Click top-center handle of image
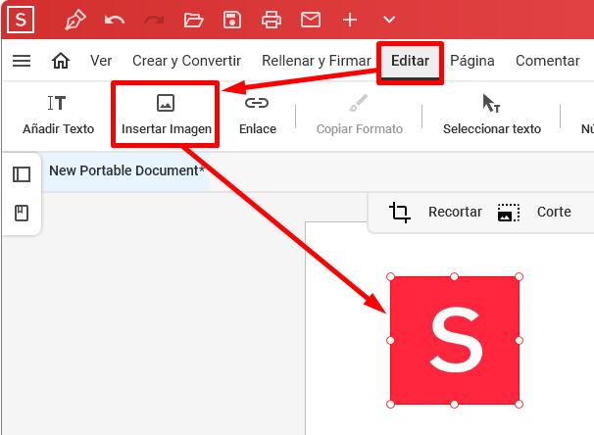 pos(454,276)
